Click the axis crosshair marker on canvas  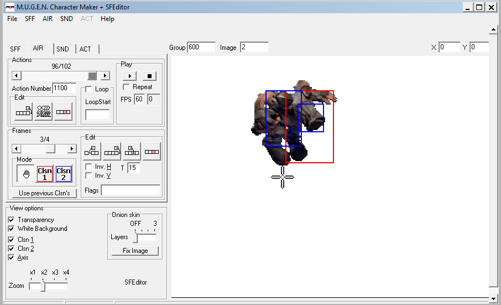(x=283, y=177)
